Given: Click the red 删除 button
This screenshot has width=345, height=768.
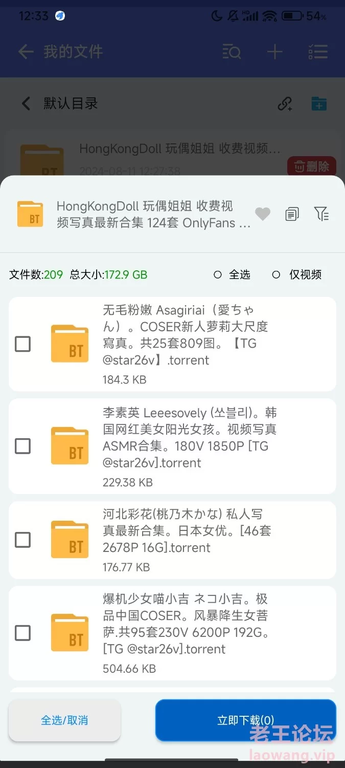Looking at the screenshot, I should pyautogui.click(x=312, y=166).
